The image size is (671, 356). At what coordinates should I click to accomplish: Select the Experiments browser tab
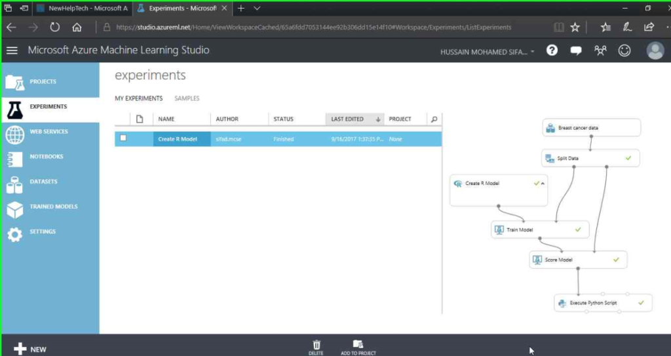[182, 8]
